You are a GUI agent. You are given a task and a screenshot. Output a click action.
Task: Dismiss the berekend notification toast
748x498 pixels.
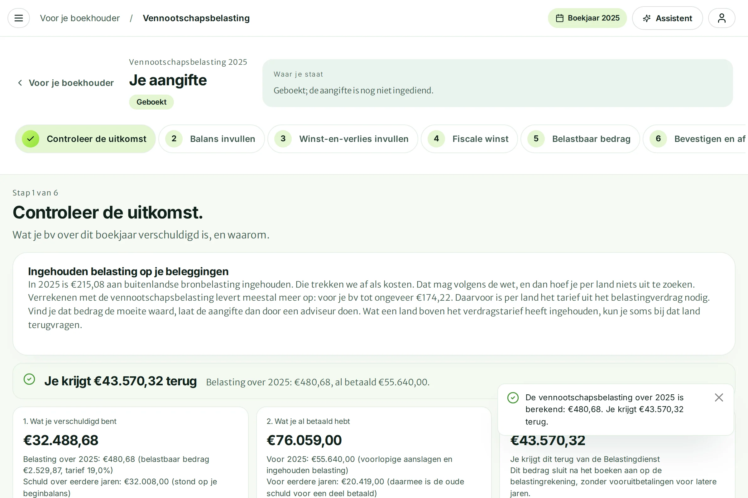pos(719,397)
